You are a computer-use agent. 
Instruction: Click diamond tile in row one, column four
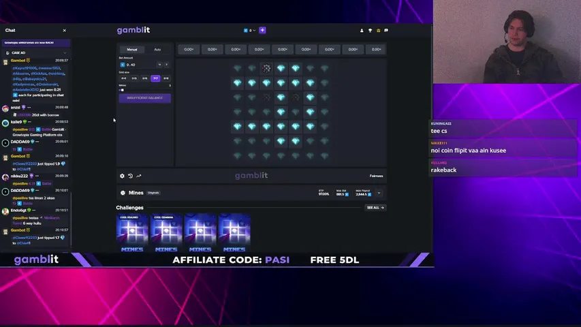tap(281, 68)
